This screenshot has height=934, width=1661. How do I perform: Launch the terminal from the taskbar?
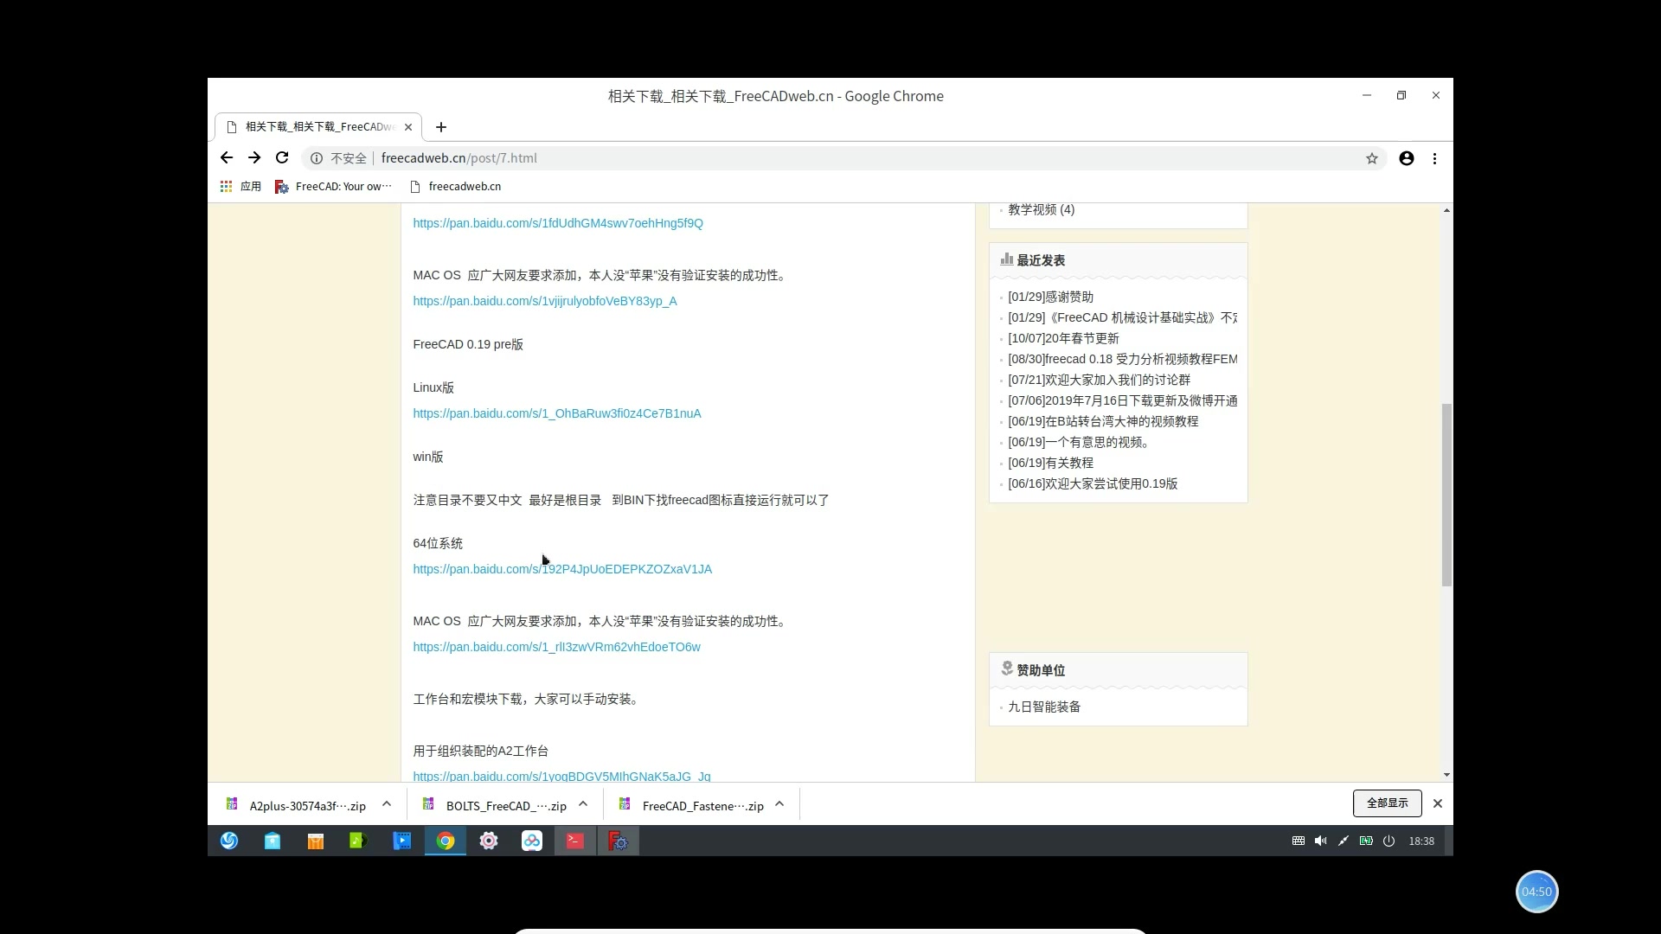click(574, 841)
